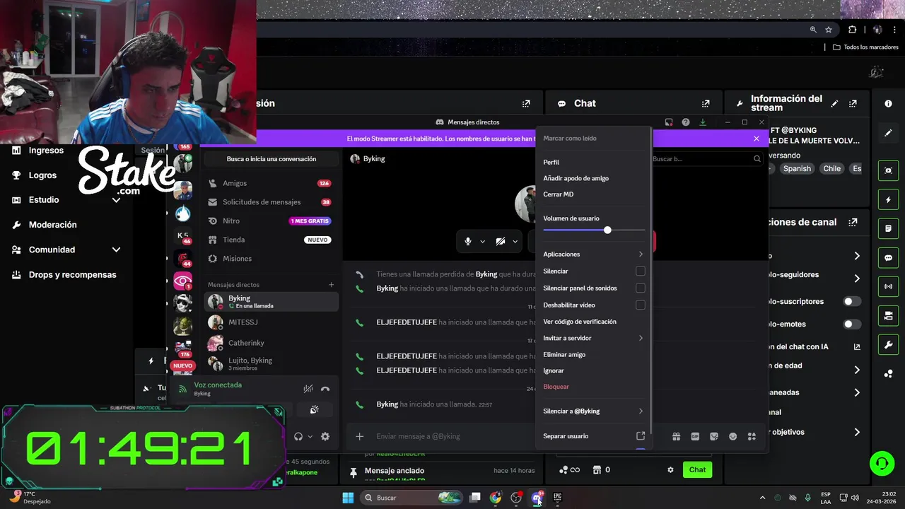Click the green headset support button
This screenshot has height=509, width=905.
[882, 464]
